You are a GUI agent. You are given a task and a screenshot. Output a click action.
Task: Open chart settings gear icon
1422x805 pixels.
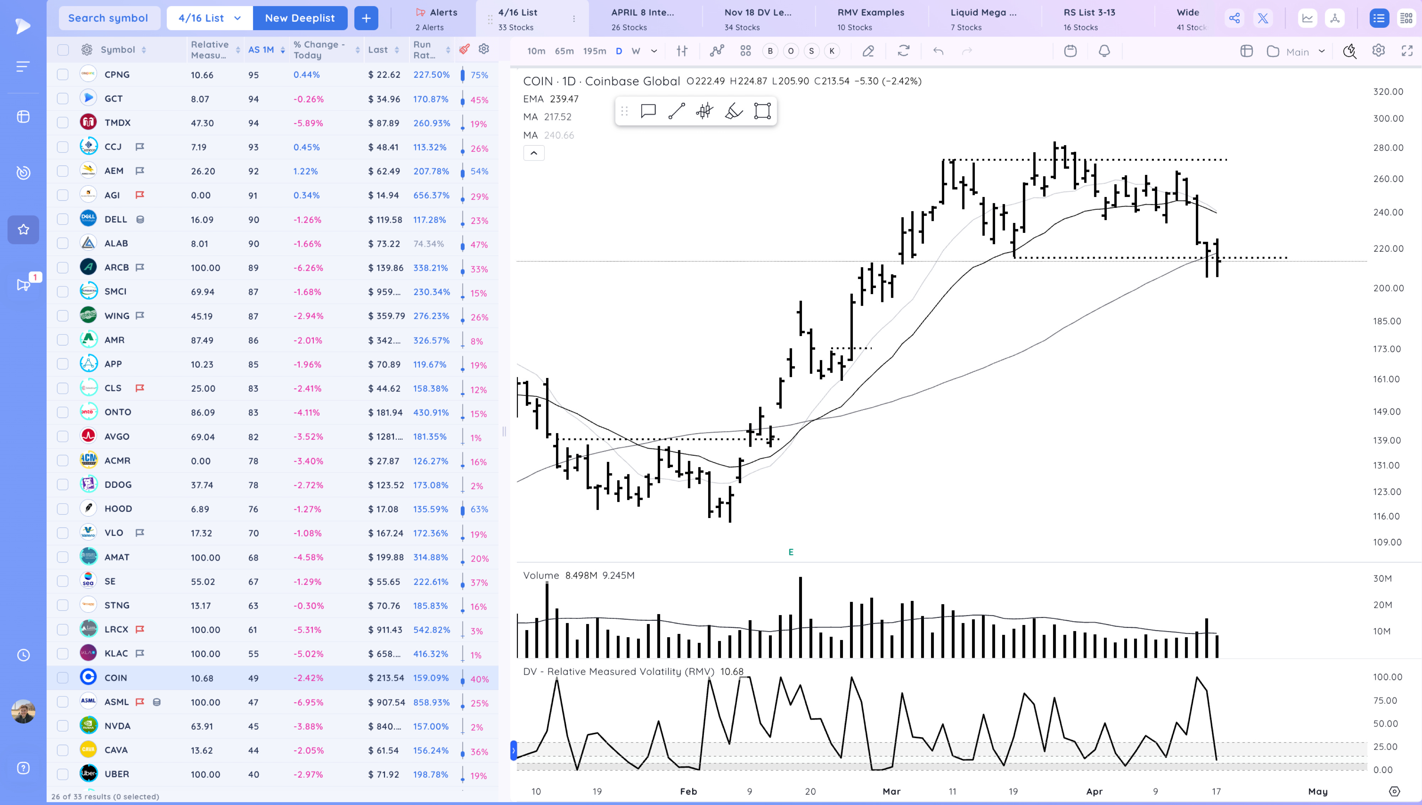(x=1378, y=51)
